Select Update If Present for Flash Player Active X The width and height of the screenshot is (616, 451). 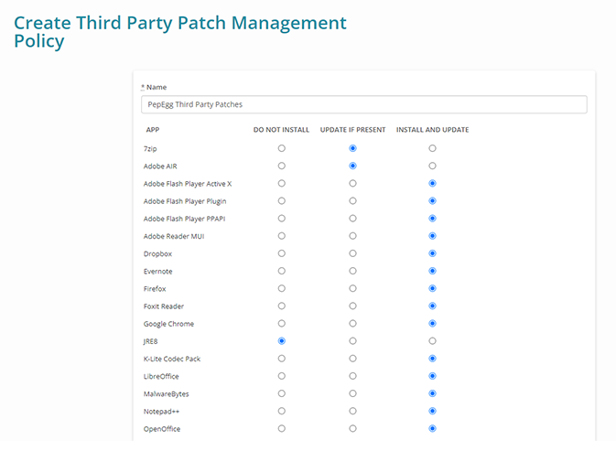pos(352,183)
